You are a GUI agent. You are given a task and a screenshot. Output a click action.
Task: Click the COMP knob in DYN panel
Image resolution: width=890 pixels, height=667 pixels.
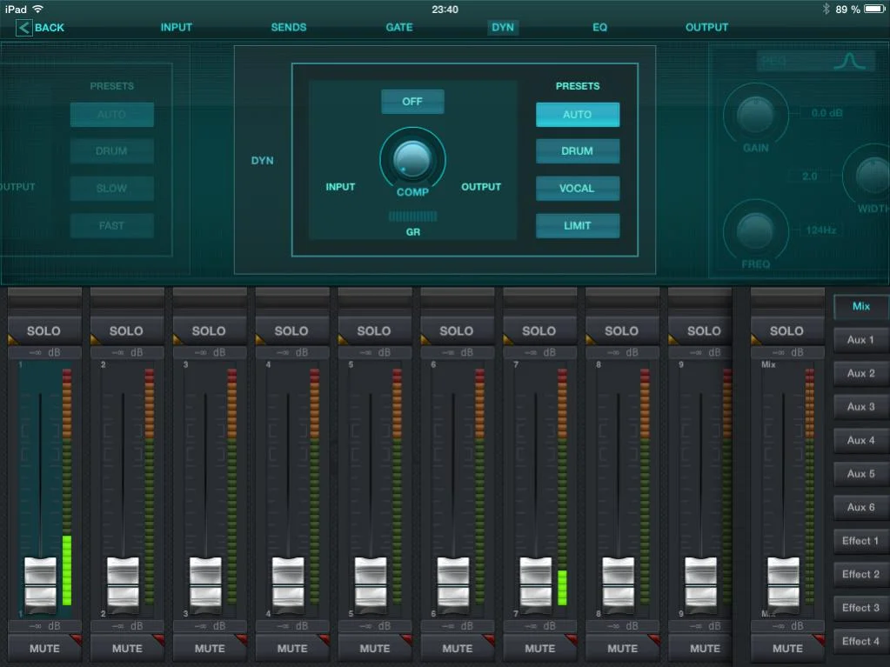tap(412, 158)
